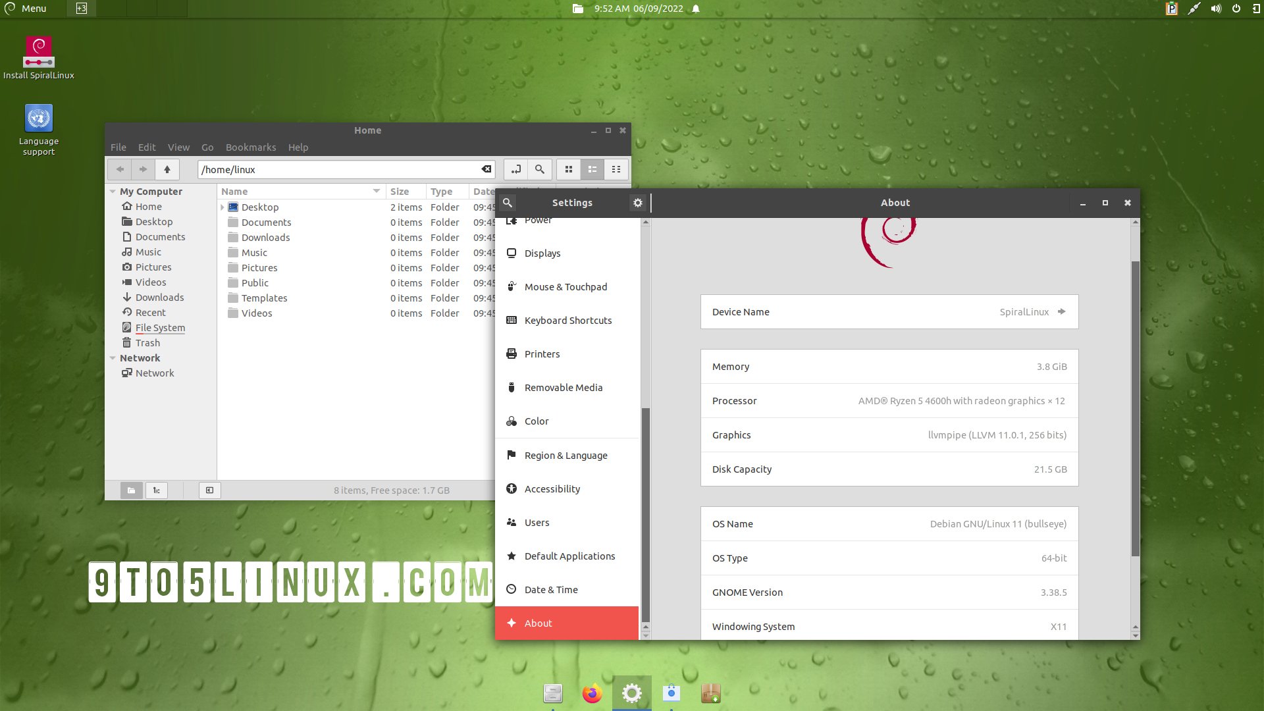Image resolution: width=1264 pixels, height=711 pixels.
Task: Open the Bookmarks menu
Action: click(x=251, y=147)
